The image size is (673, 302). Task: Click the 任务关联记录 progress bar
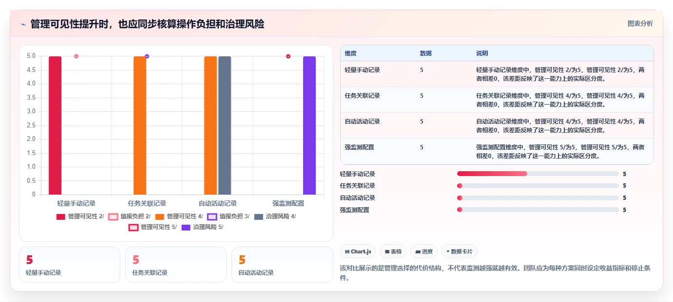pyautogui.click(x=538, y=186)
